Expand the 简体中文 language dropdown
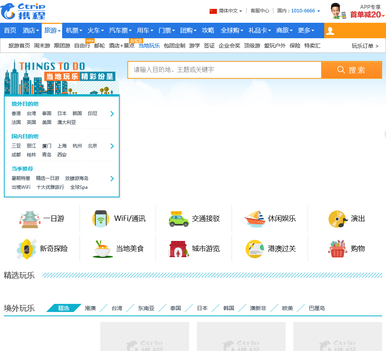The width and height of the screenshot is (386, 351). (x=230, y=11)
